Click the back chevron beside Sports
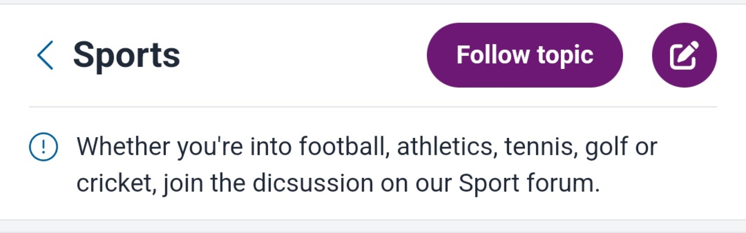 45,55
